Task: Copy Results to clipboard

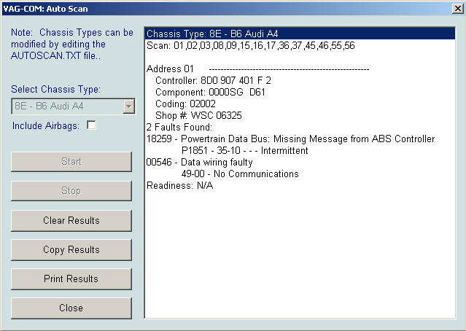Action: pos(71,249)
